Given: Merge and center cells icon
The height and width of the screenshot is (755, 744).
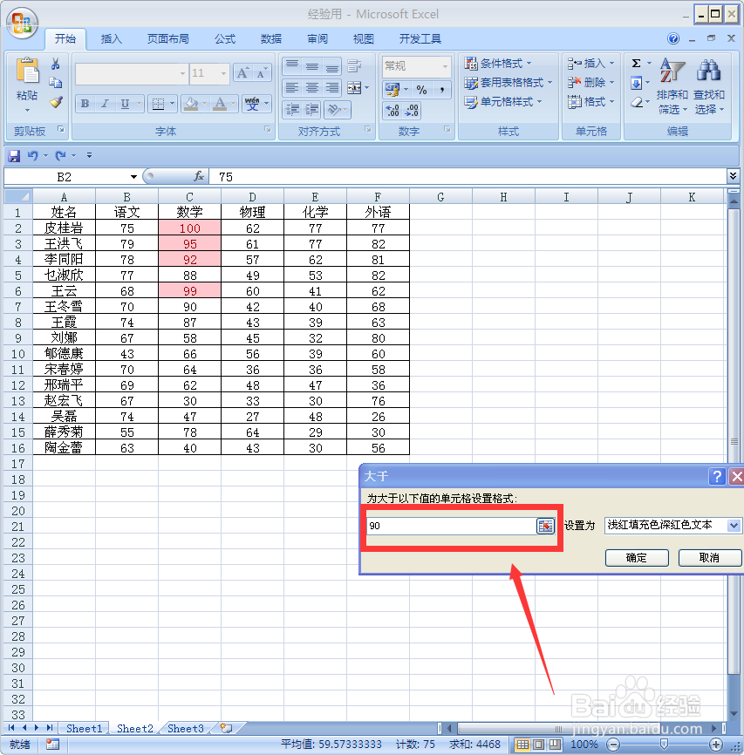Looking at the screenshot, I should pos(354,88).
